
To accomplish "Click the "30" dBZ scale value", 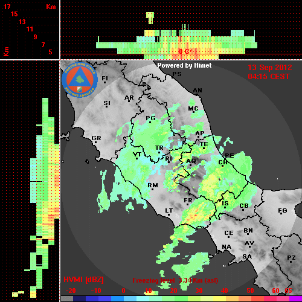I will coord(199,291).
